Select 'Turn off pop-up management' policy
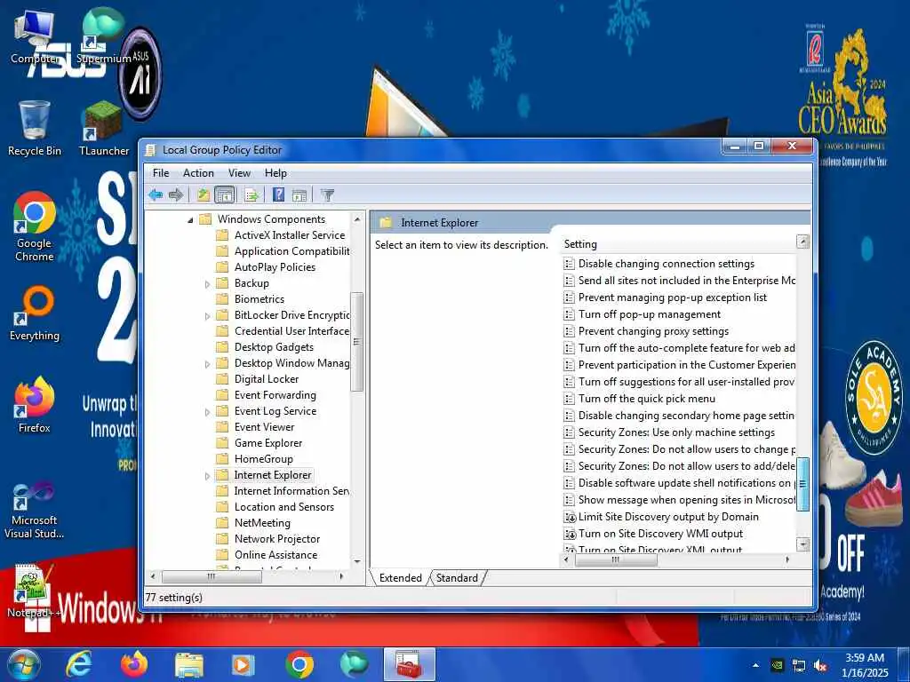Image resolution: width=910 pixels, height=682 pixels. click(650, 313)
